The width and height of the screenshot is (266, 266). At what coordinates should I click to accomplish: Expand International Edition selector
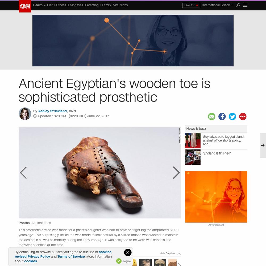217,5
